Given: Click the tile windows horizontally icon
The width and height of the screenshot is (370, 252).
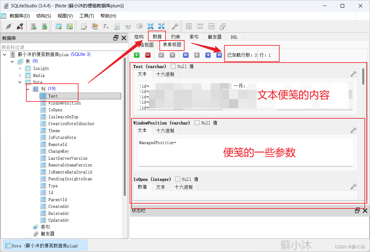Looking at the screenshot, I should click(x=200, y=26).
